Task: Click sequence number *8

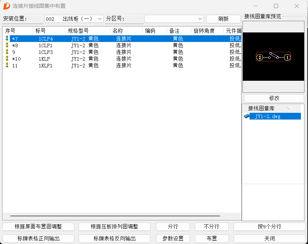Action: click(15, 45)
